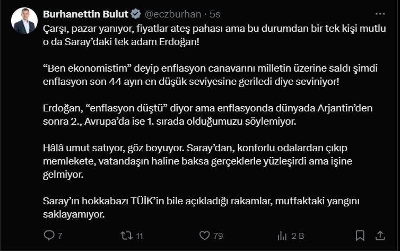Visit the @eczburhan handle link
This screenshot has height=251, width=400.
173,14
